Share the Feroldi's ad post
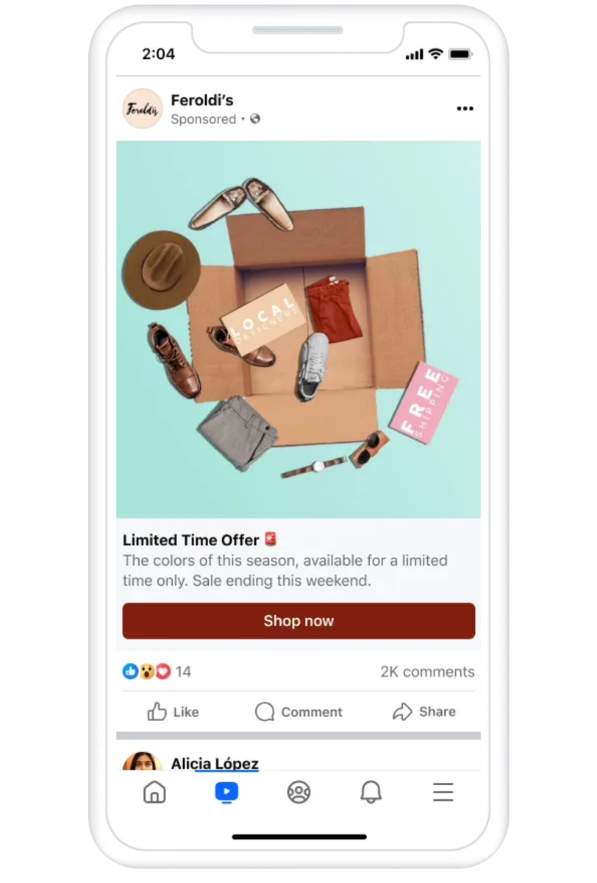Screen dimensions: 597x883 [x=424, y=712]
